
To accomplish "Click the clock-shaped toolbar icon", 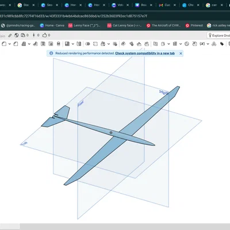I will coord(187,44).
